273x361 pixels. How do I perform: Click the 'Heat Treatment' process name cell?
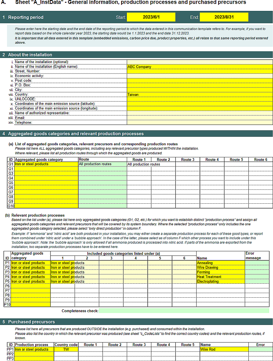pos(221,277)
